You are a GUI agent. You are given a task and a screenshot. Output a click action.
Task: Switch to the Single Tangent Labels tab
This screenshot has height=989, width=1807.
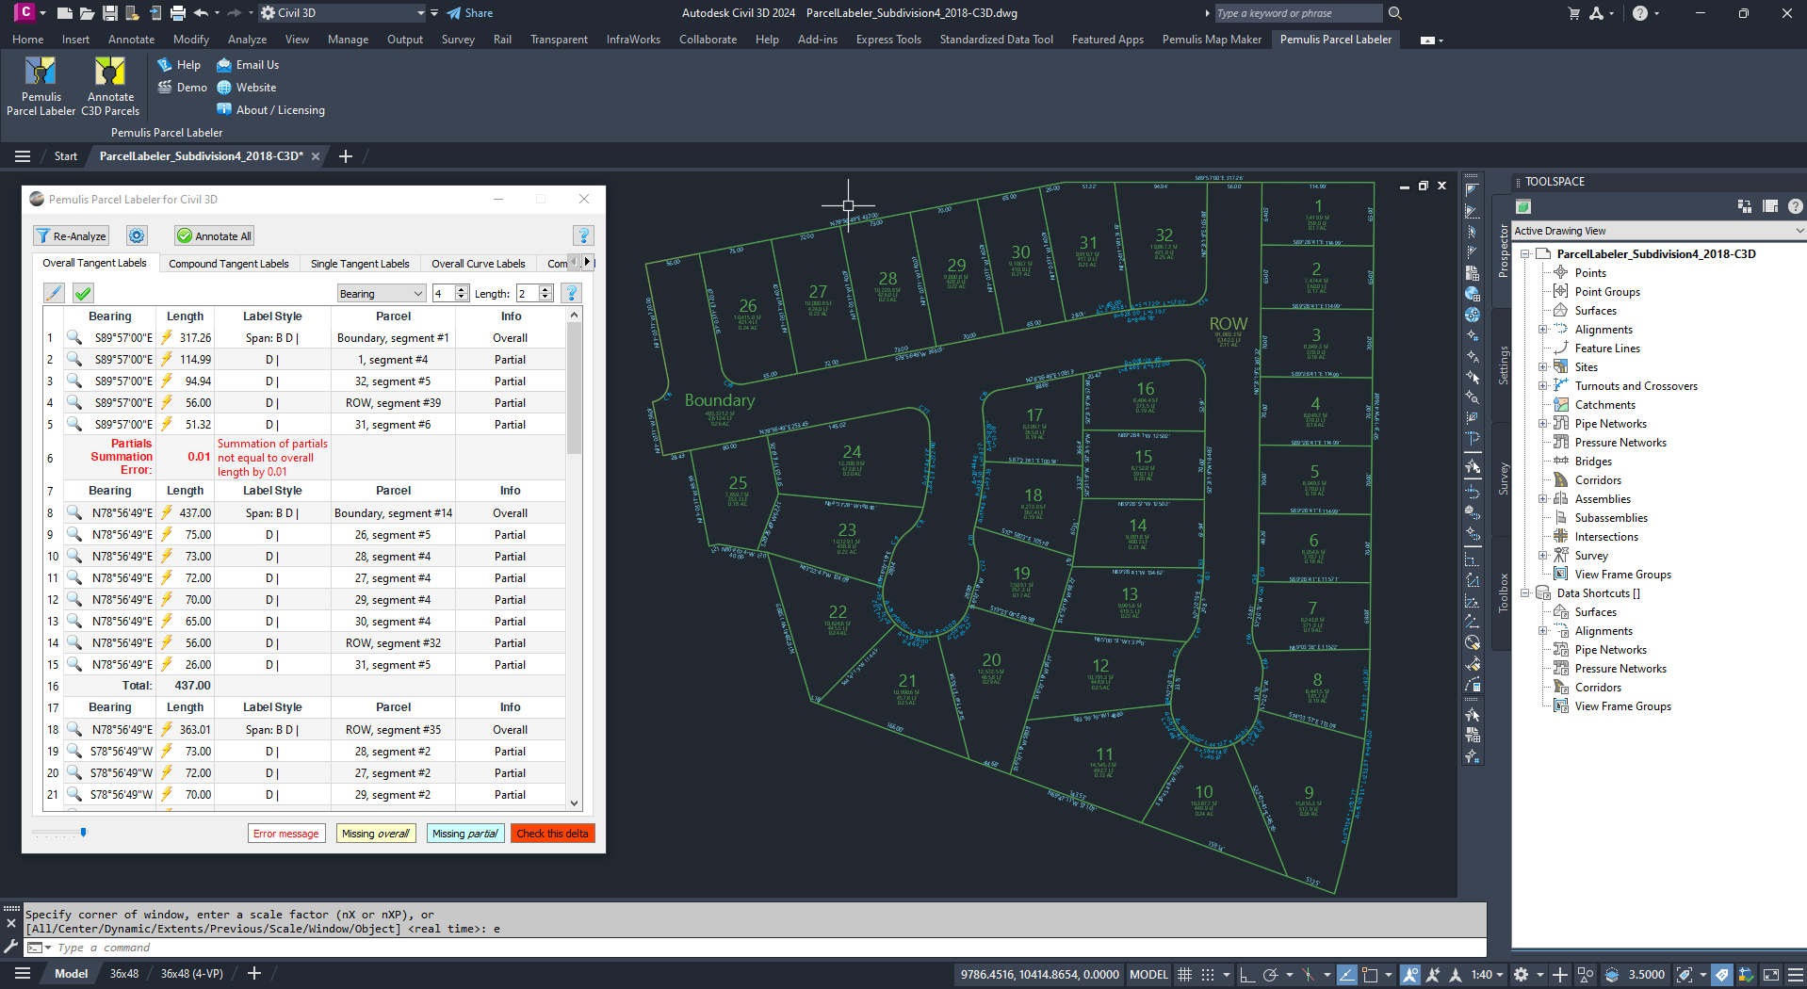click(x=360, y=264)
